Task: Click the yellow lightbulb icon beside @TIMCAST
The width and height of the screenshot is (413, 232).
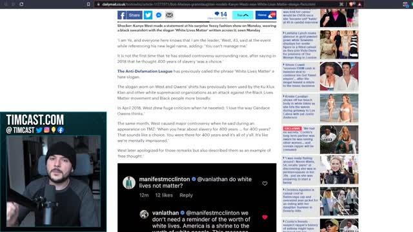Action: [x=54, y=130]
